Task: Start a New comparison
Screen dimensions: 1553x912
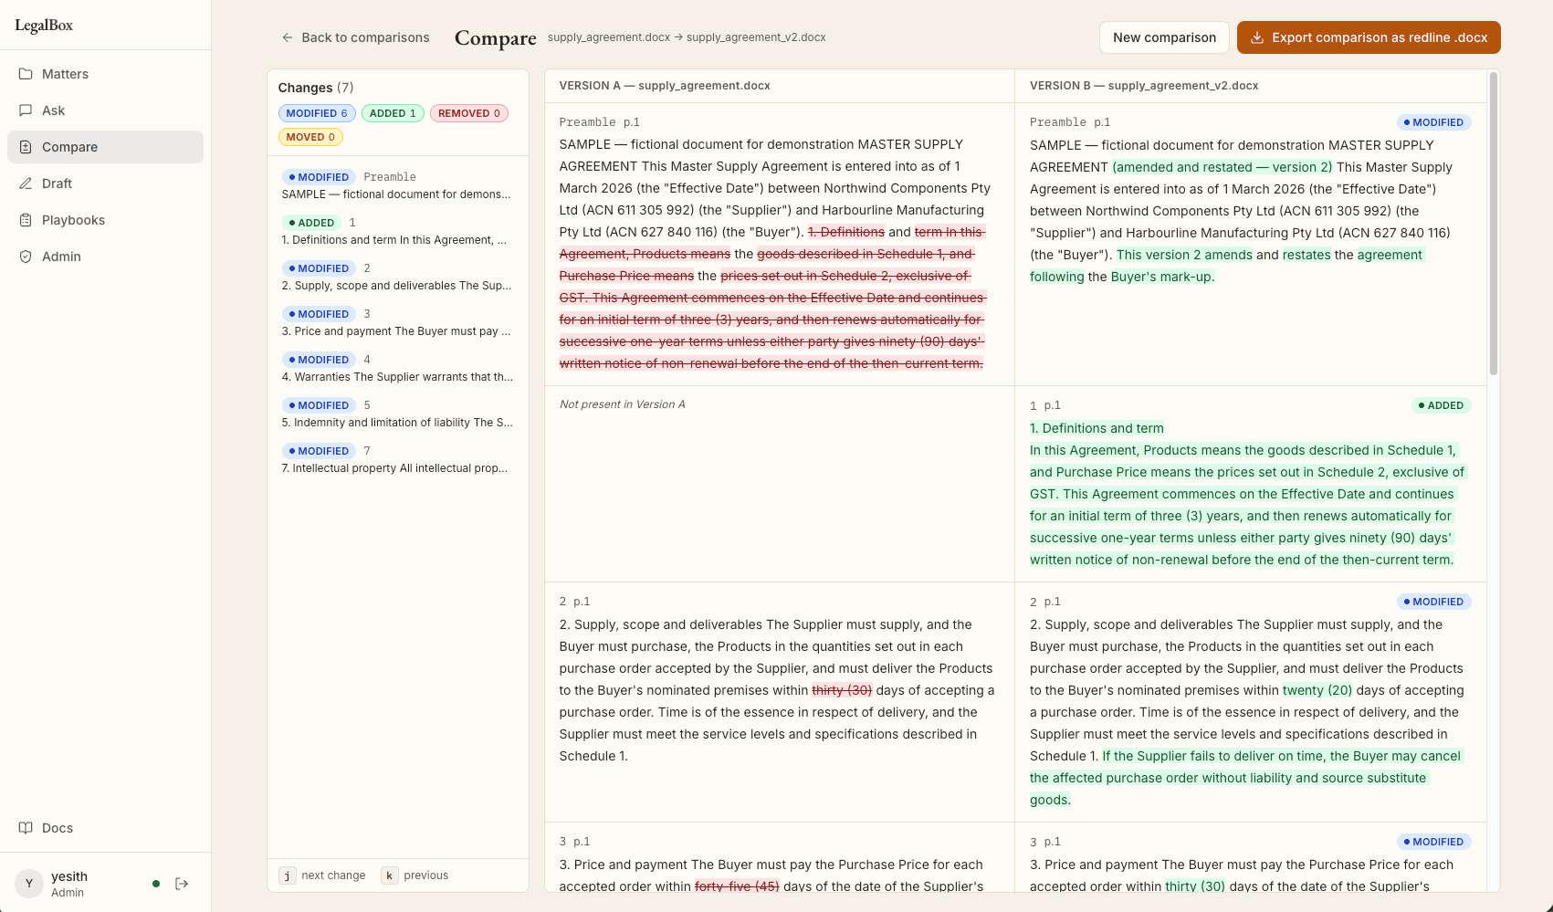Action: pos(1164,37)
